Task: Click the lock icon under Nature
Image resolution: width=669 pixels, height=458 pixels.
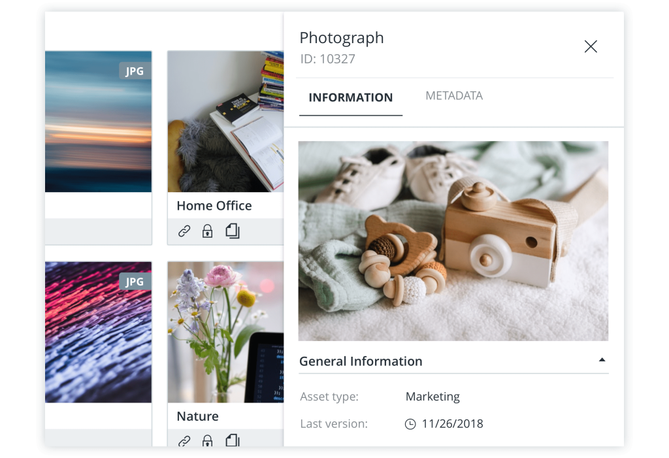Action: click(207, 440)
